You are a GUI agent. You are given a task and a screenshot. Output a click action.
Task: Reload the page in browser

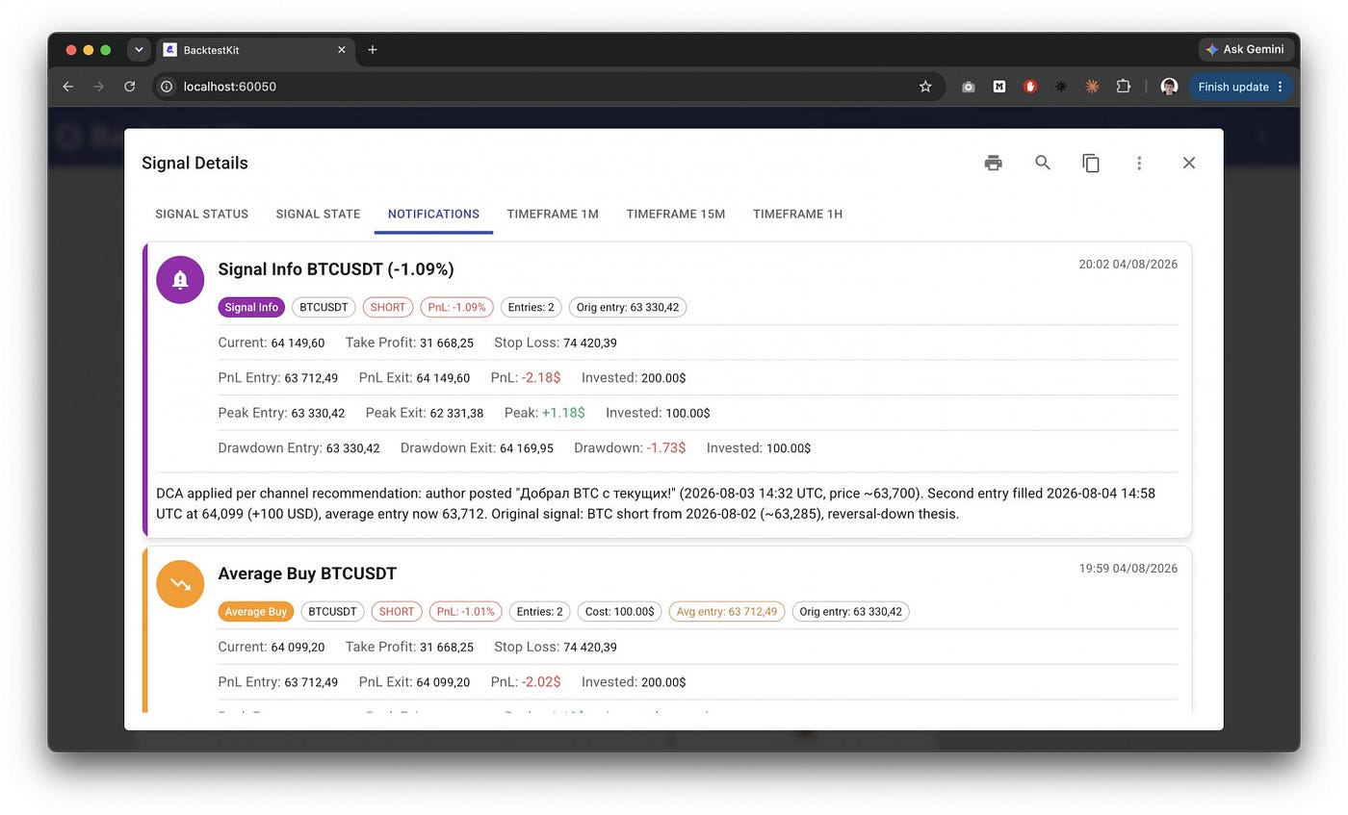point(130,87)
